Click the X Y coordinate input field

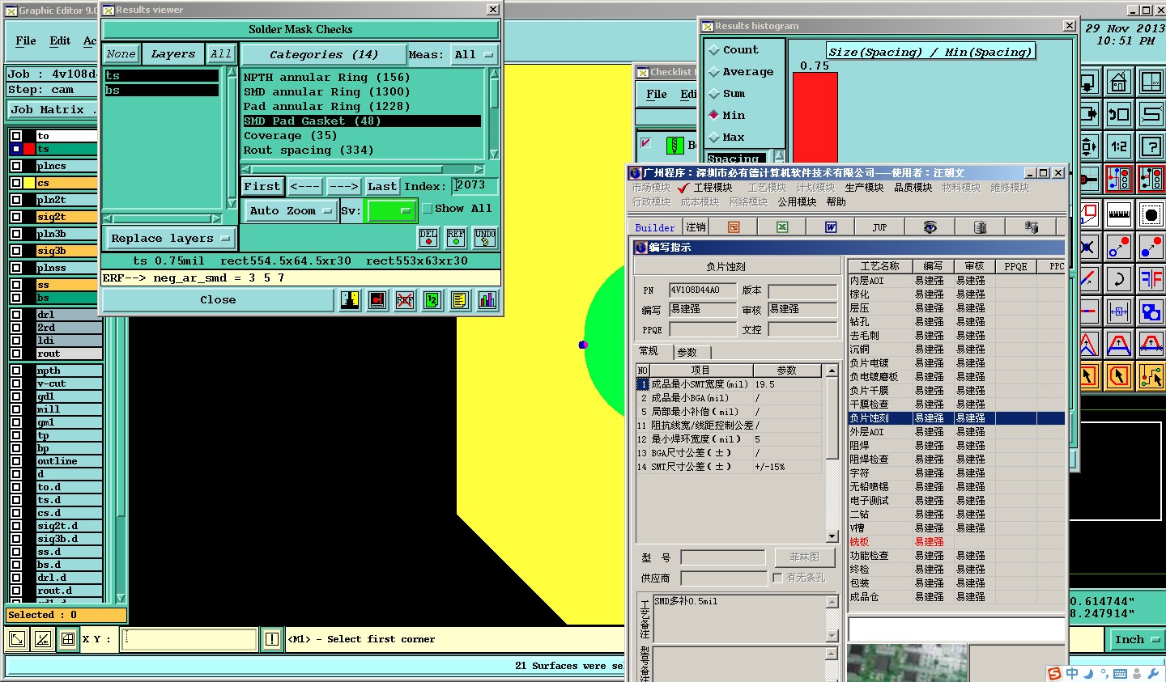[x=189, y=639]
